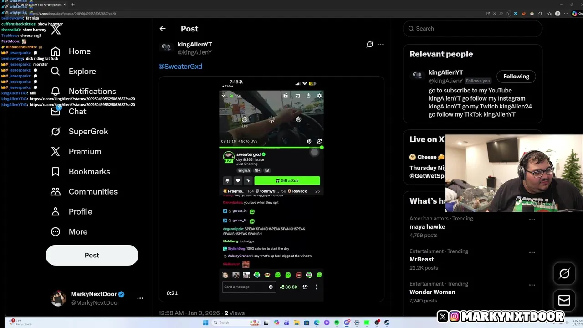Image resolution: width=583 pixels, height=328 pixels.
Task: Click the More circle icon
Action: coord(56,231)
